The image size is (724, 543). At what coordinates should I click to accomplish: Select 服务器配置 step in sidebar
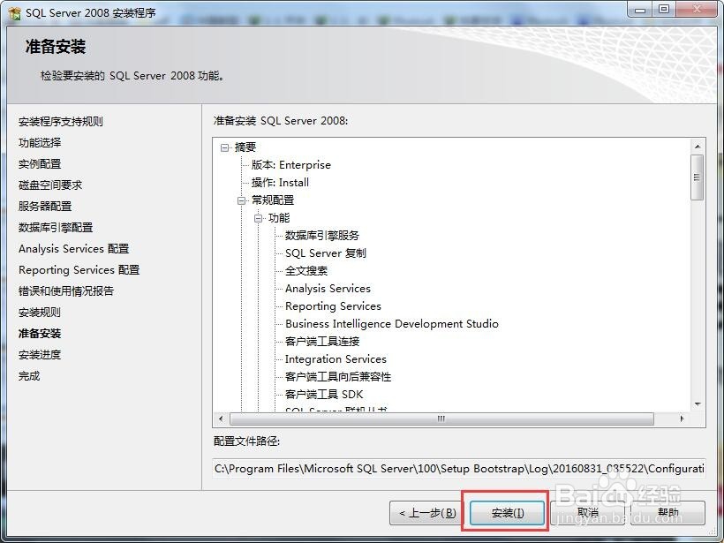point(45,207)
